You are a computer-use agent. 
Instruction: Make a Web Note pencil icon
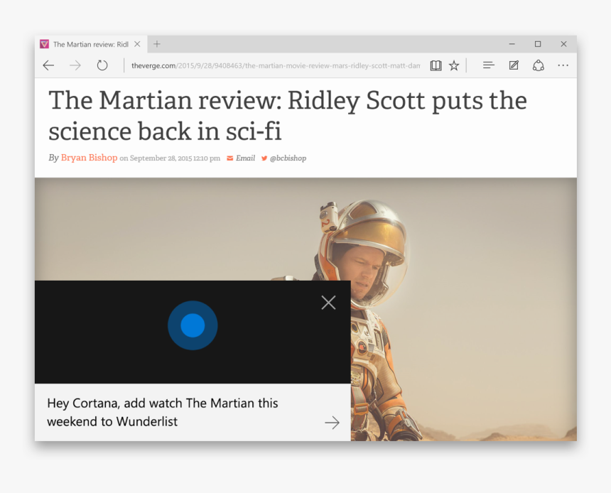click(514, 65)
